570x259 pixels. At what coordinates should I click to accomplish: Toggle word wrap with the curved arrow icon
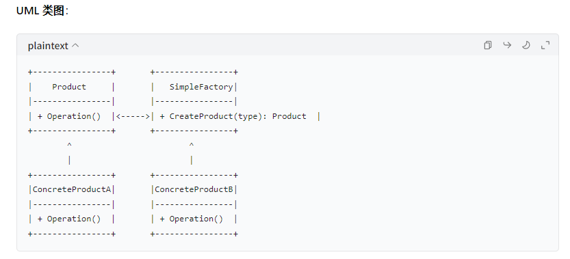pos(507,45)
